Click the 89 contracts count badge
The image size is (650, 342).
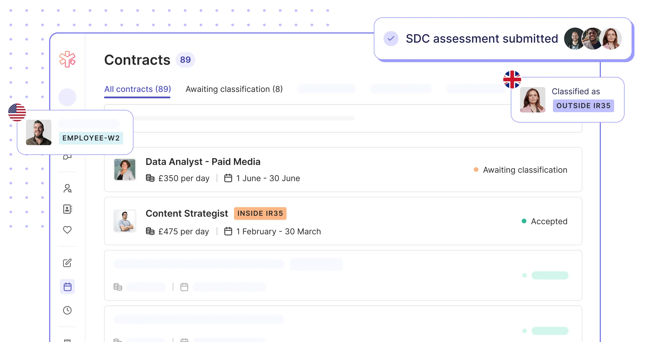click(x=185, y=60)
